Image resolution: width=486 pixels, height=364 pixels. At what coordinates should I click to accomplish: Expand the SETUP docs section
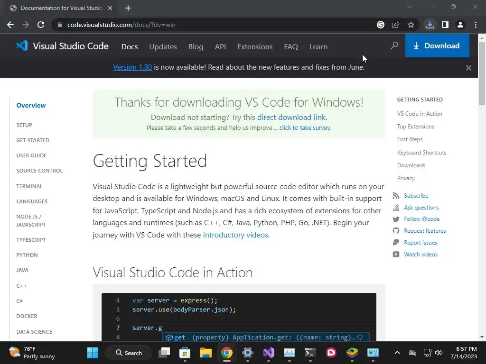24,125
